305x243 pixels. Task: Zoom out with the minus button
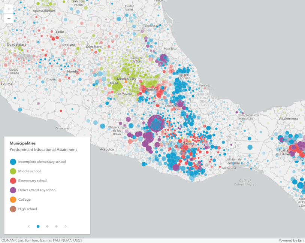[9, 18]
